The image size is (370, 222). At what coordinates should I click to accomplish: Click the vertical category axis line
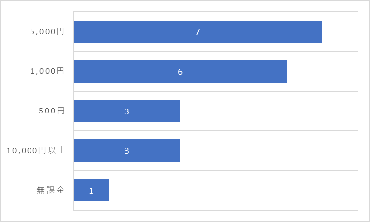pyautogui.click(x=73, y=111)
